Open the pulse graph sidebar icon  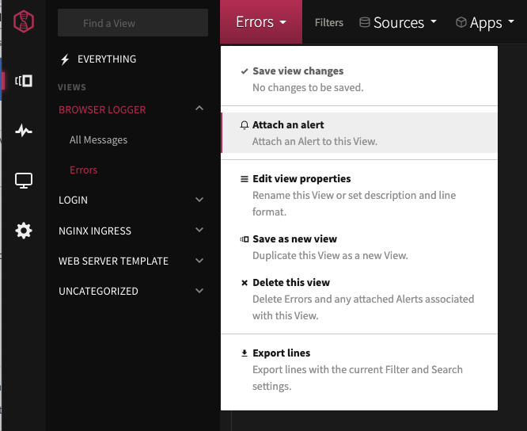(24, 131)
